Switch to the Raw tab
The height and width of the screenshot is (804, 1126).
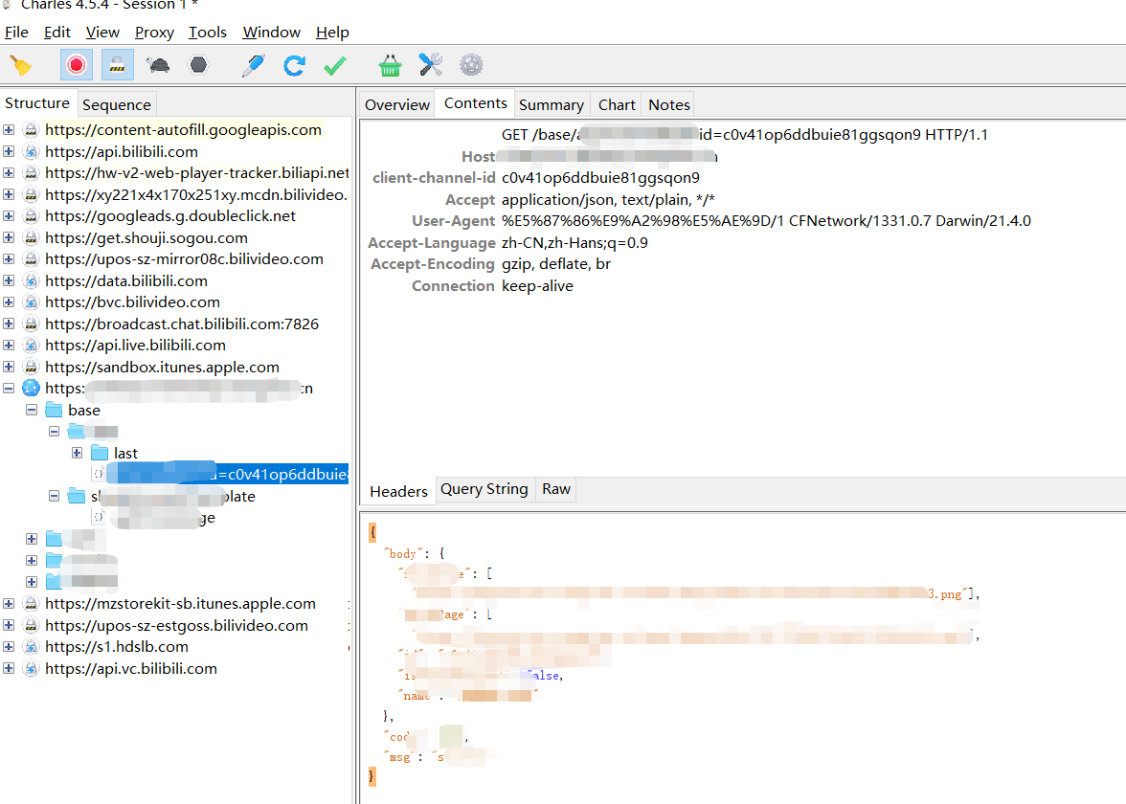556,489
